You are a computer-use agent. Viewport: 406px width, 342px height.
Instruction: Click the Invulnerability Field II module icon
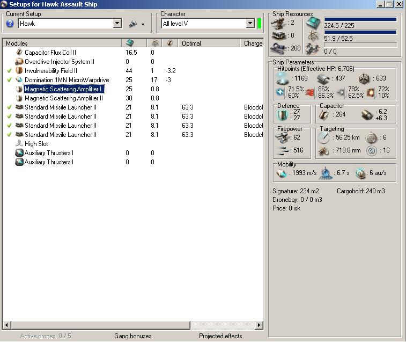[19, 70]
